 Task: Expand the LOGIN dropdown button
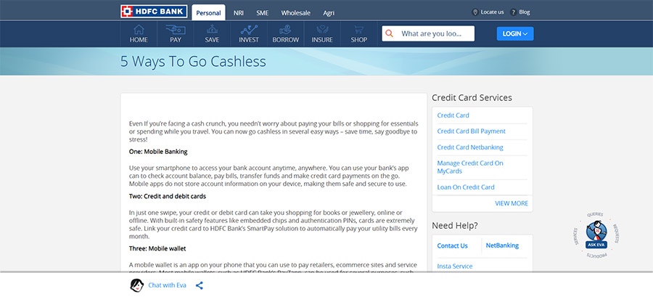click(x=515, y=33)
